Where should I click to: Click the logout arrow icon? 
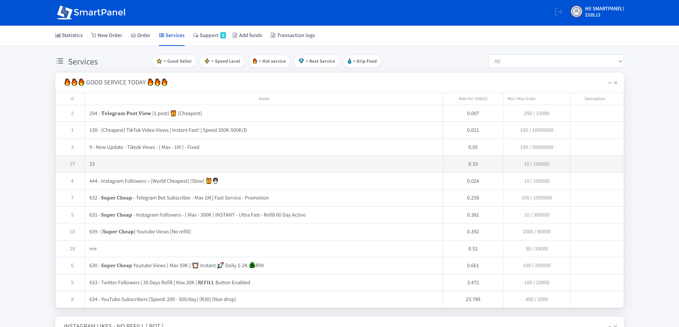pos(558,12)
